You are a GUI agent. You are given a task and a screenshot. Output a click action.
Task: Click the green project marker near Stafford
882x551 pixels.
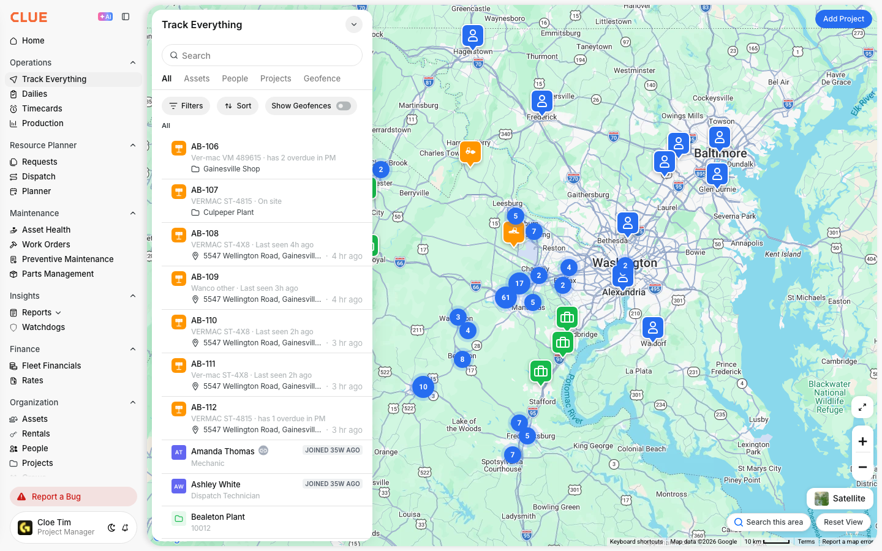(541, 372)
